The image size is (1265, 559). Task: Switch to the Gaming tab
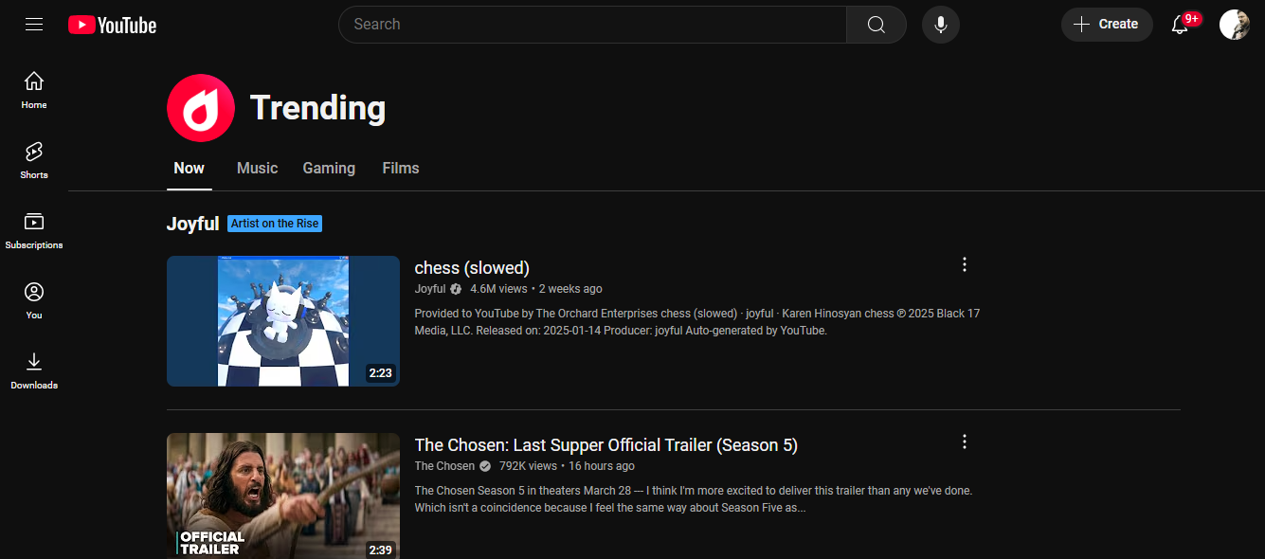329,168
